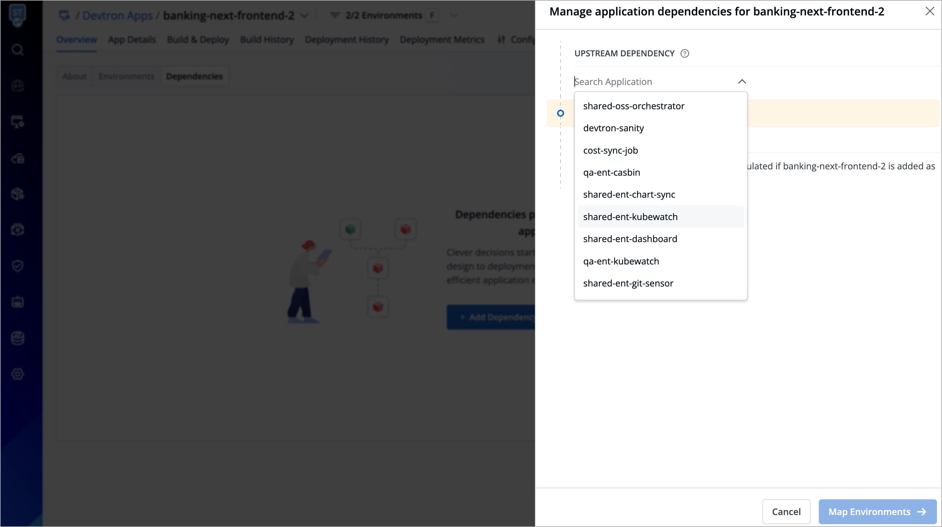Select qa-ent-casbin option
Viewport: 942px width, 527px height.
pos(612,173)
